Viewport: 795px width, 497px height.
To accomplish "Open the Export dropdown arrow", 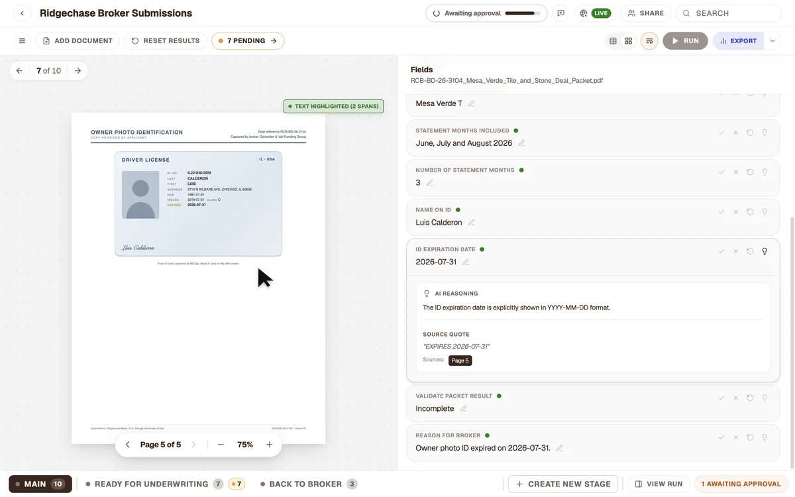I will coord(772,41).
